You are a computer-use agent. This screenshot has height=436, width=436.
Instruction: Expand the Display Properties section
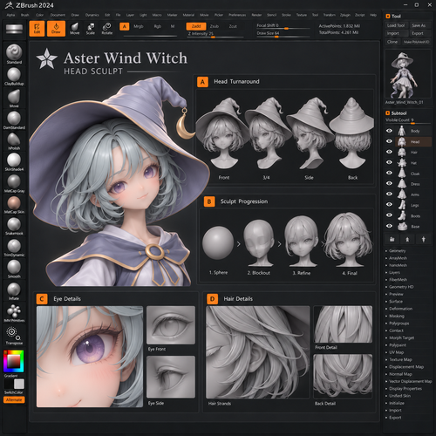click(x=405, y=389)
